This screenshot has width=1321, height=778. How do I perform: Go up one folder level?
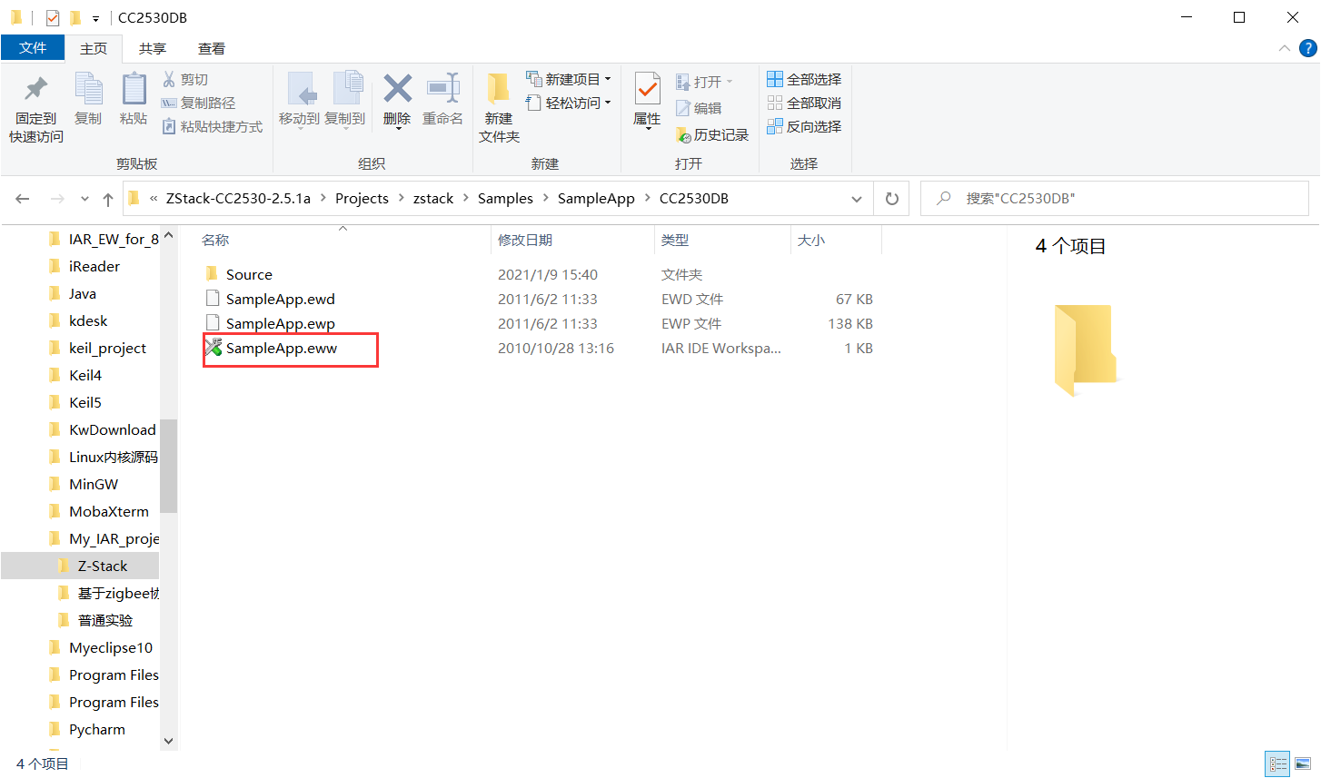pyautogui.click(x=108, y=199)
